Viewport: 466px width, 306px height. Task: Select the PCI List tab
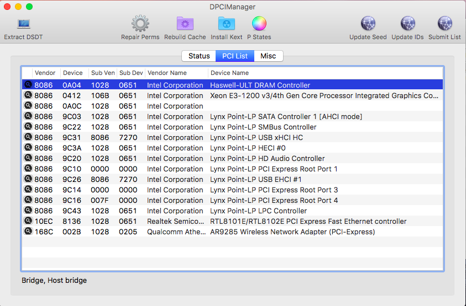[235, 56]
